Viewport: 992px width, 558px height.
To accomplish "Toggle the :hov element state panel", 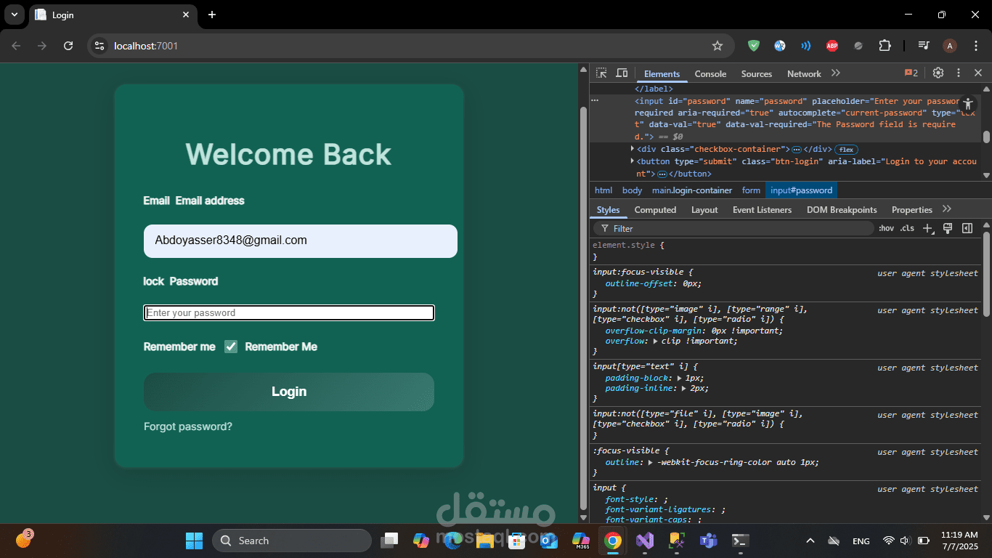I will click(x=886, y=228).
